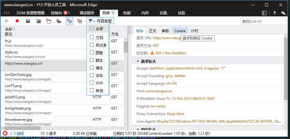Screen dimensions: 290x139
Task: Click the warning triangle beside 304 status
Action: pos(152,53)
